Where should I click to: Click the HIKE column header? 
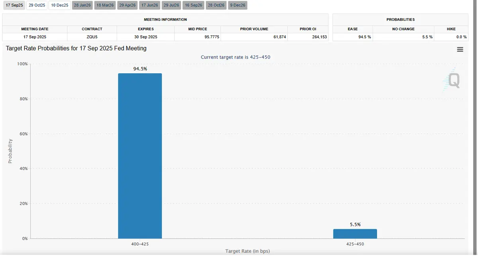pyautogui.click(x=451, y=29)
